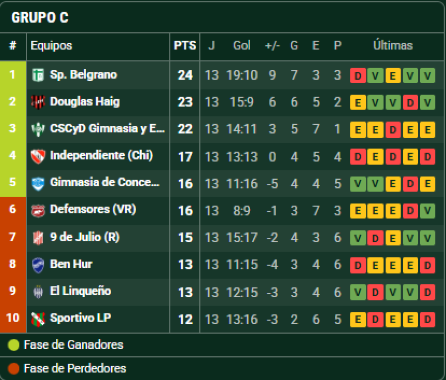Click the Fase de Ganadores legend dot
Image resolution: width=446 pixels, height=380 pixels.
pyautogui.click(x=14, y=345)
